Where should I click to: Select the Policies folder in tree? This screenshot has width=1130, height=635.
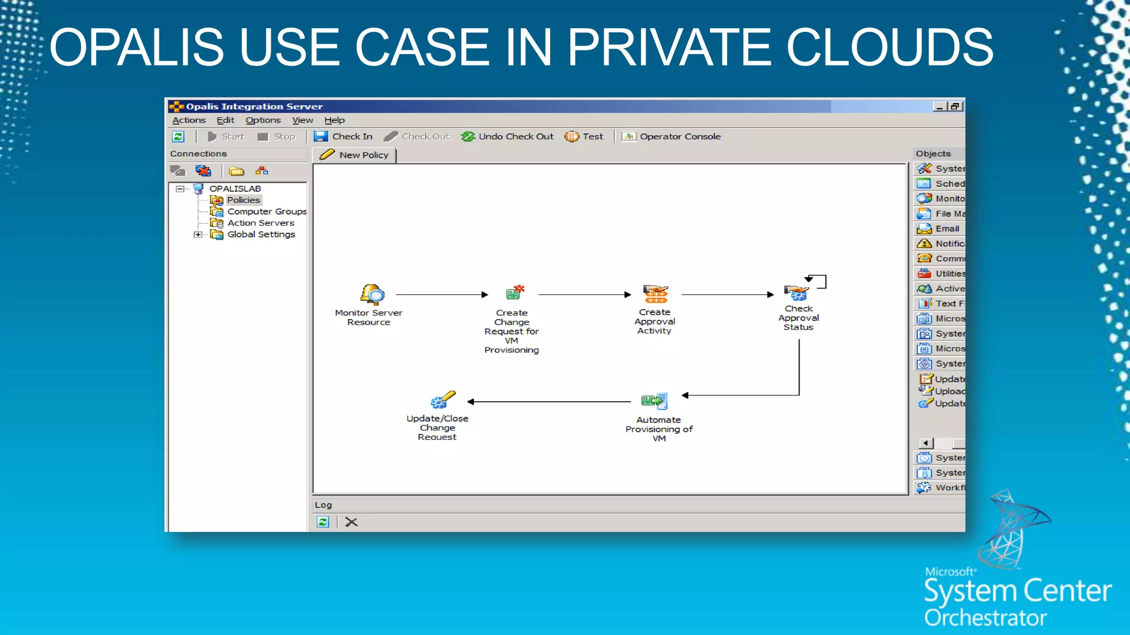pos(243,200)
